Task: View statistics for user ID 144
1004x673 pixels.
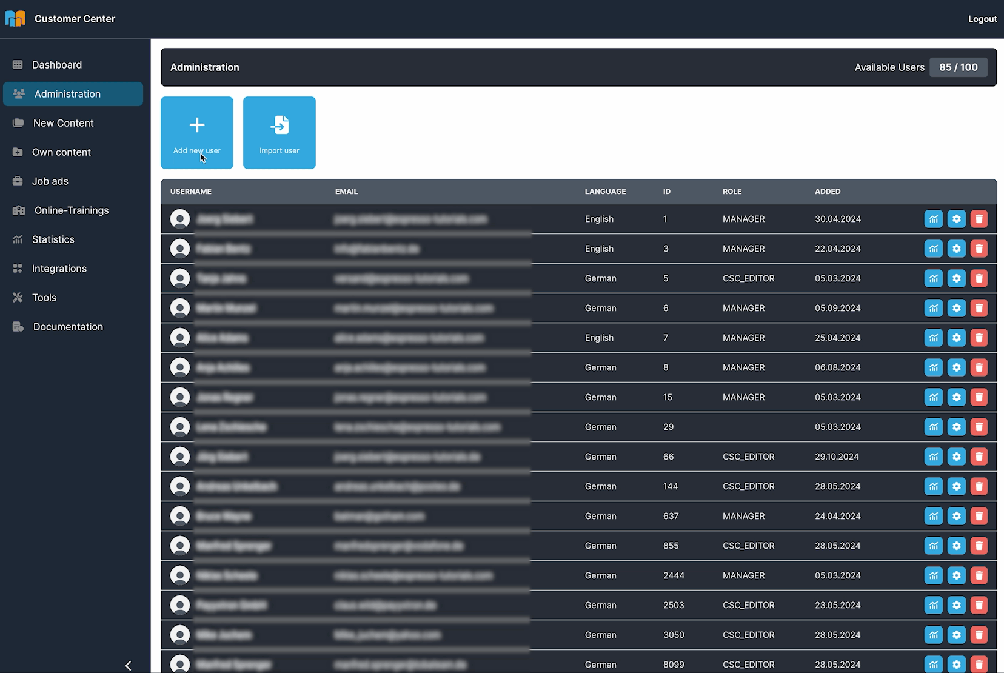Action: click(x=934, y=486)
